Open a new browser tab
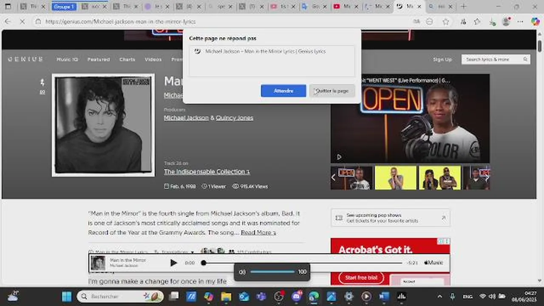 464,6
